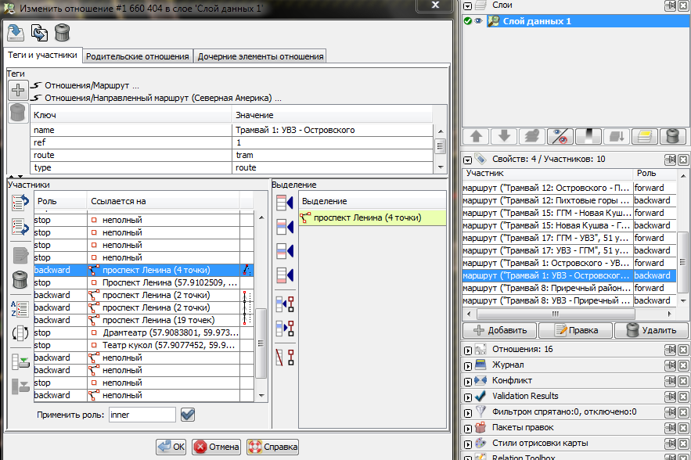Remove selected members trash icon
Screen dimensions: 691x460
click(x=20, y=279)
